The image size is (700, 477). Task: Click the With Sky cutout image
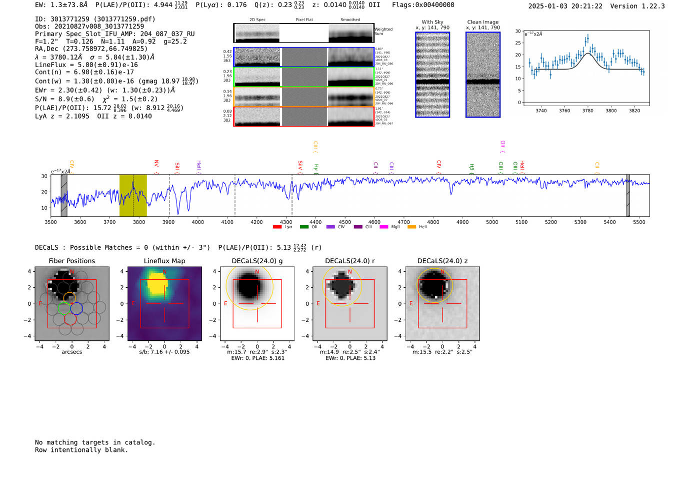click(x=432, y=75)
